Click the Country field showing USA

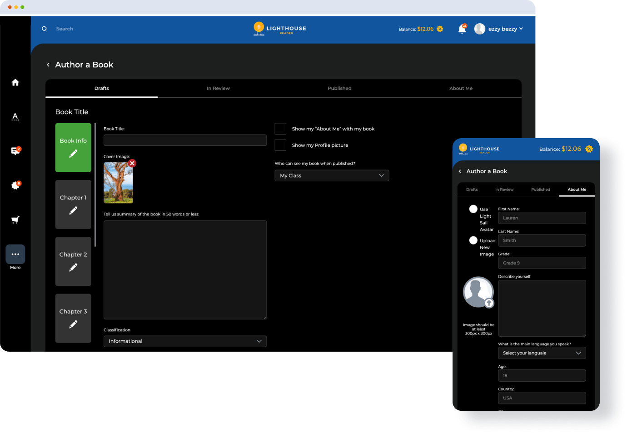point(542,398)
